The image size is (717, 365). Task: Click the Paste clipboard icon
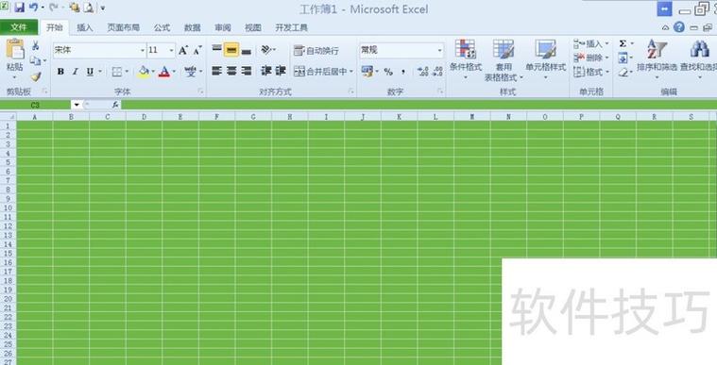coord(15,49)
